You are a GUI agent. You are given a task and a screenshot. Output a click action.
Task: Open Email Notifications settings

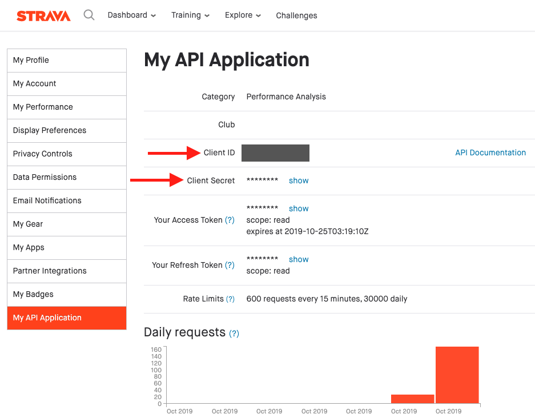coord(67,201)
